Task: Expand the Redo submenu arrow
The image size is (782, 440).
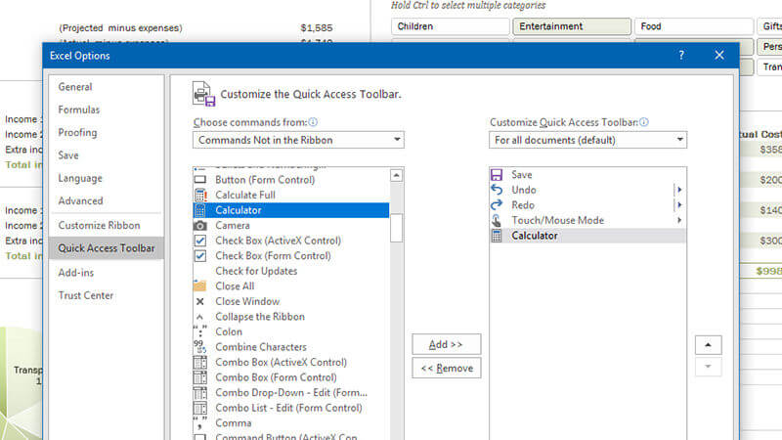Action: pos(679,205)
